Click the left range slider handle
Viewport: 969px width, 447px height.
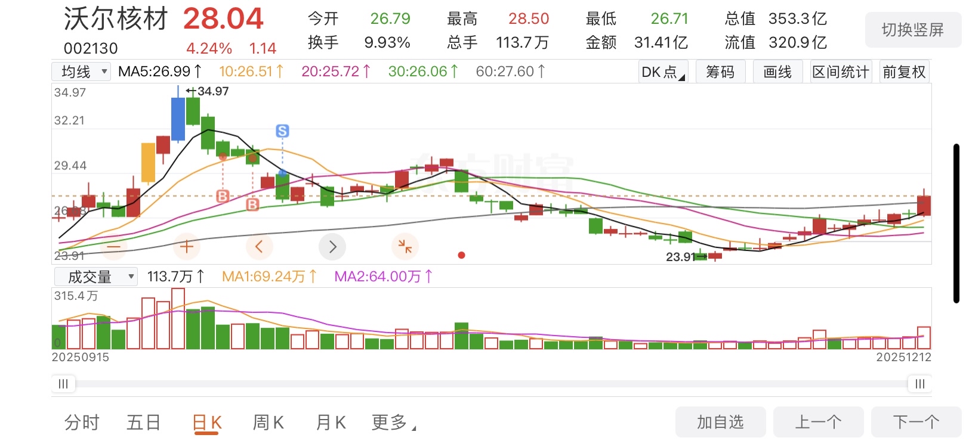click(x=63, y=384)
